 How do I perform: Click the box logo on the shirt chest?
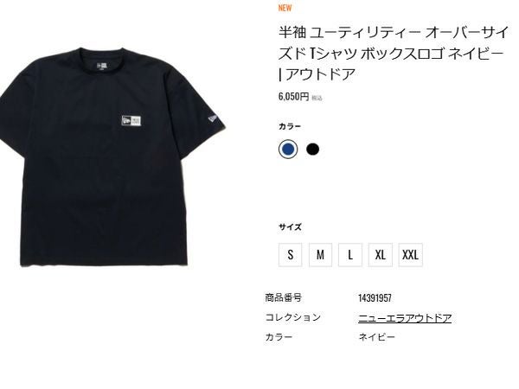click(131, 121)
